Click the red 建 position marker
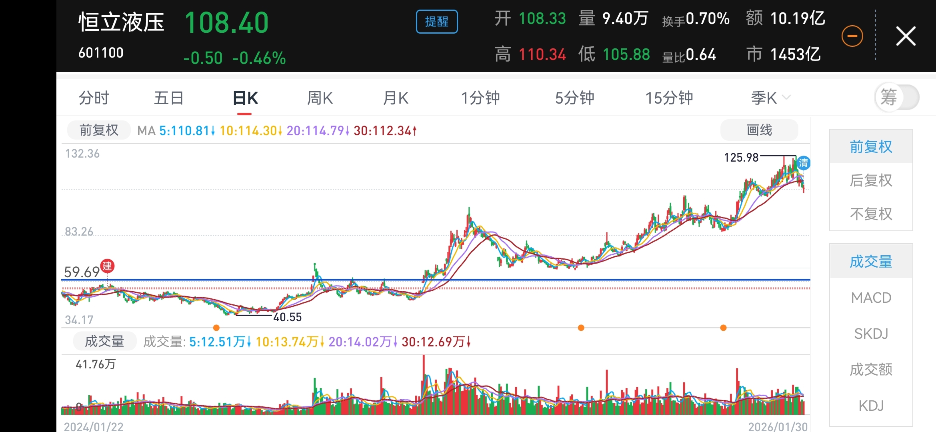Viewport: 936px width, 432px height. click(x=107, y=266)
